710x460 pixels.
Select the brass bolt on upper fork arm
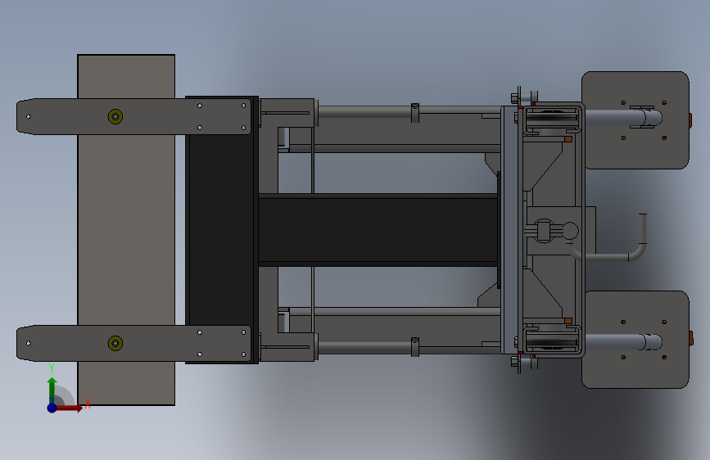coord(115,116)
